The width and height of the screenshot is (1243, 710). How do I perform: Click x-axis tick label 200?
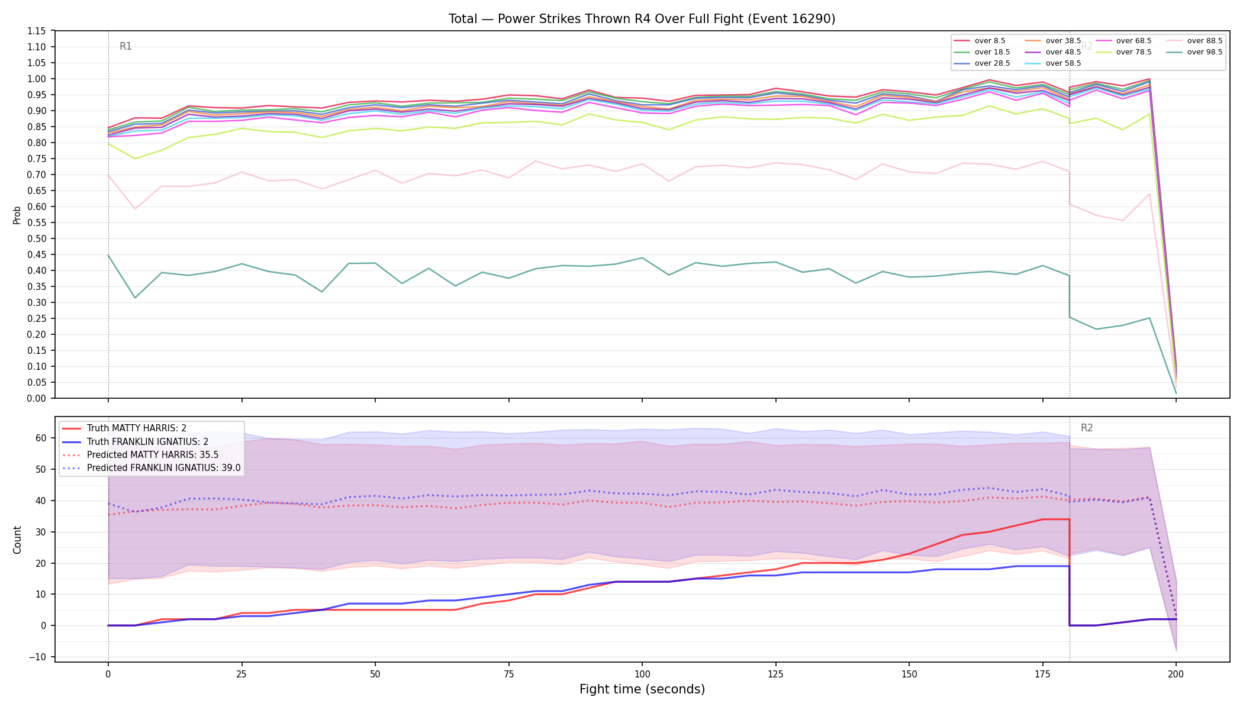click(1176, 674)
